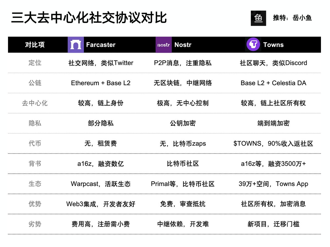Click cell P2P消息，注重隐私
This screenshot has width=330, height=247.
tap(183, 63)
